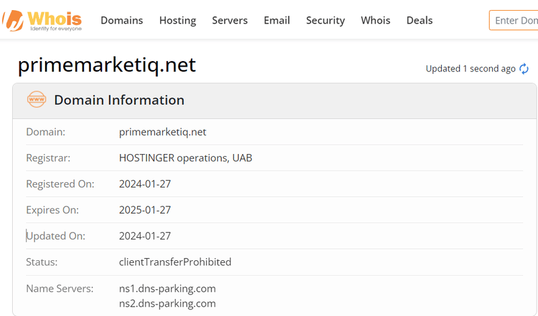Click the Registered On date value
The width and height of the screenshot is (538, 316).
[145, 184]
